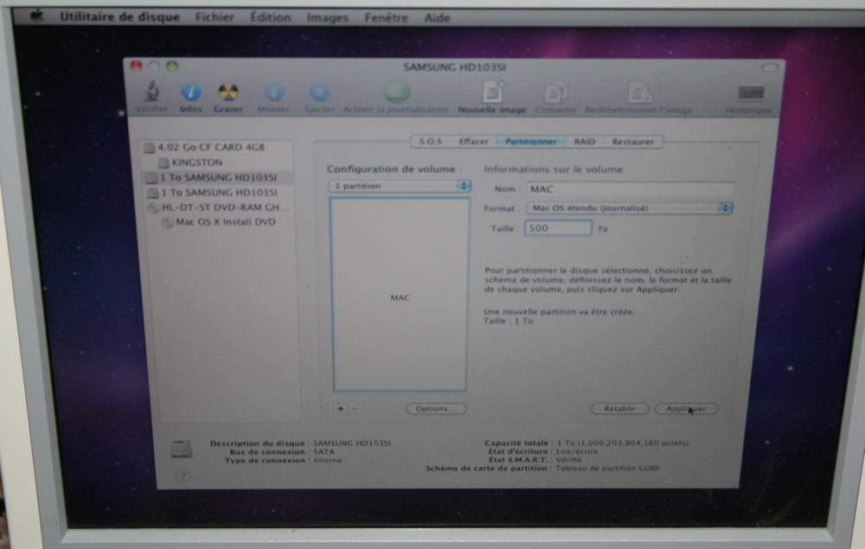
Task: Select the unhighlighted 1 To SAMSUNG HD103SI disk
Action: click(x=217, y=193)
